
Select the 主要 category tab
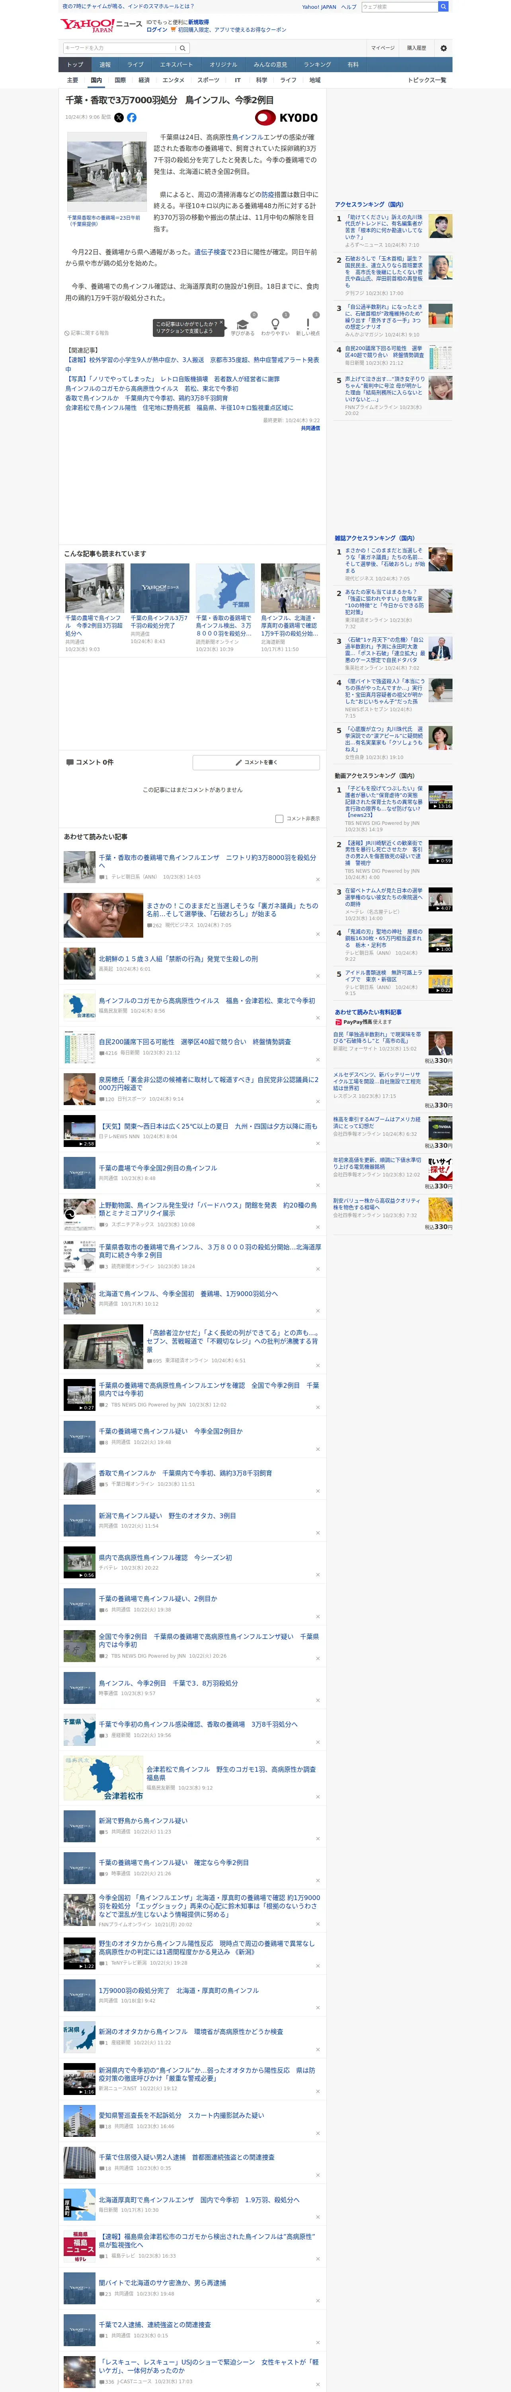coord(72,80)
